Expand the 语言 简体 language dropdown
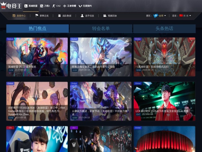The width and height of the screenshot is (202, 152). coord(185,16)
